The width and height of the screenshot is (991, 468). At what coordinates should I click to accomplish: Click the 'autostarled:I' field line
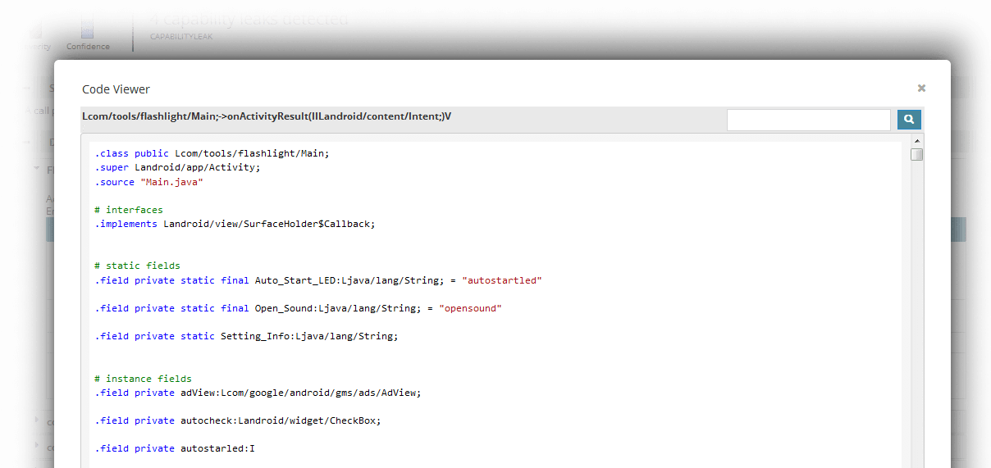(175, 448)
